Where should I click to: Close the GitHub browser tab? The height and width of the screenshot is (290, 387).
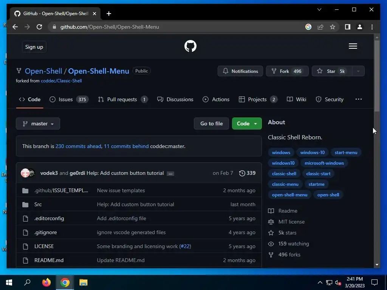[94, 14]
